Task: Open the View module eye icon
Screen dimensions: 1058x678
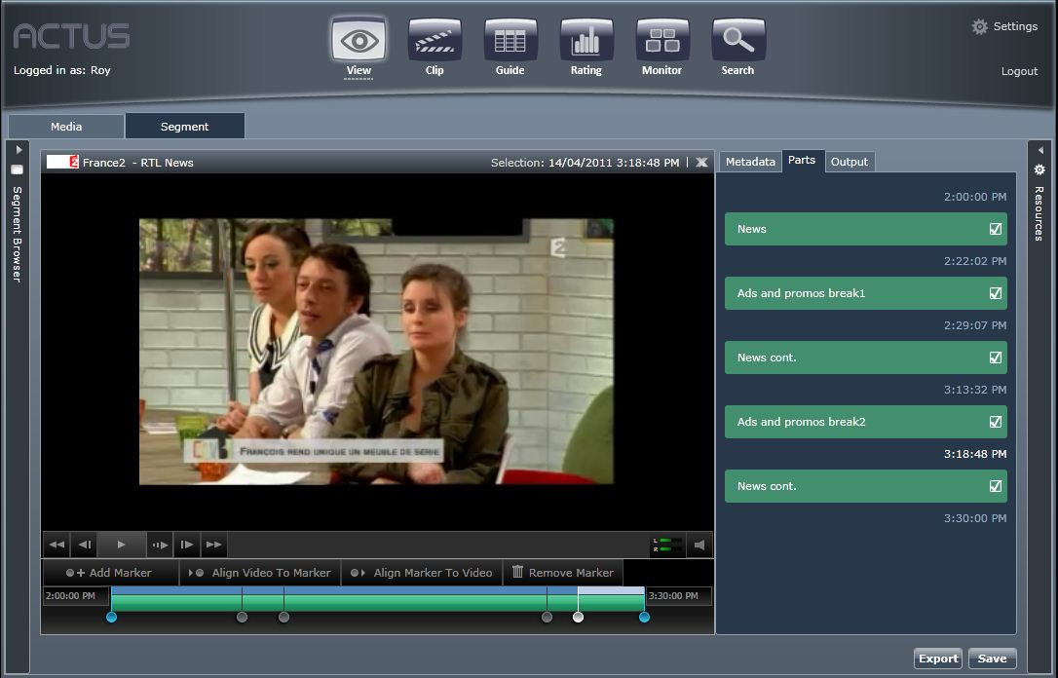Action: pos(359,41)
